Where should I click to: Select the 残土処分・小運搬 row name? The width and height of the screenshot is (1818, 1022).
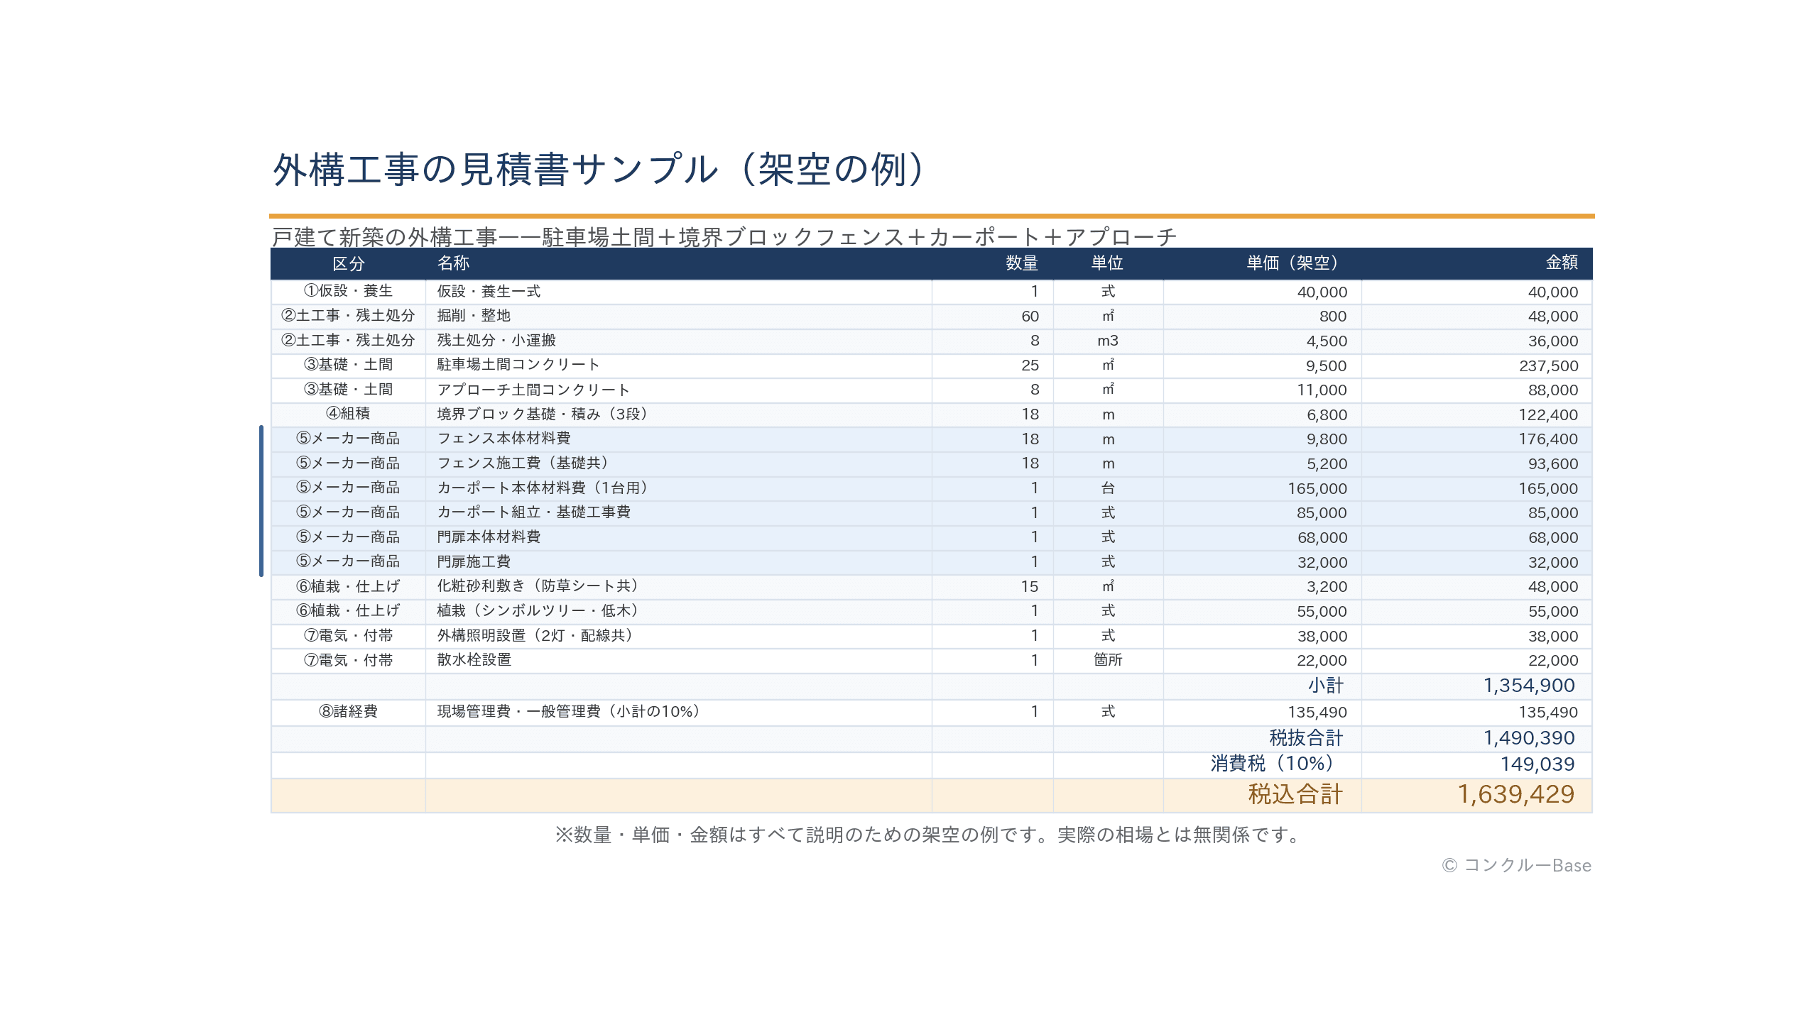(679, 341)
